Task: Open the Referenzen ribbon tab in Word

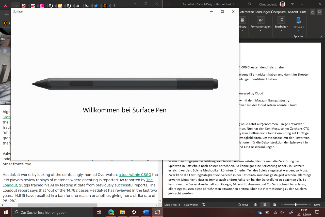Action: tap(246, 12)
